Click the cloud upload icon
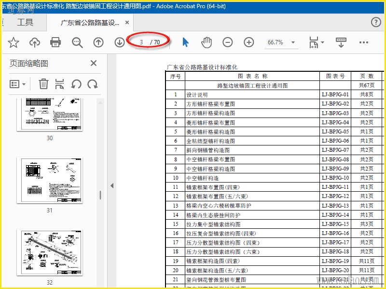 (35, 42)
